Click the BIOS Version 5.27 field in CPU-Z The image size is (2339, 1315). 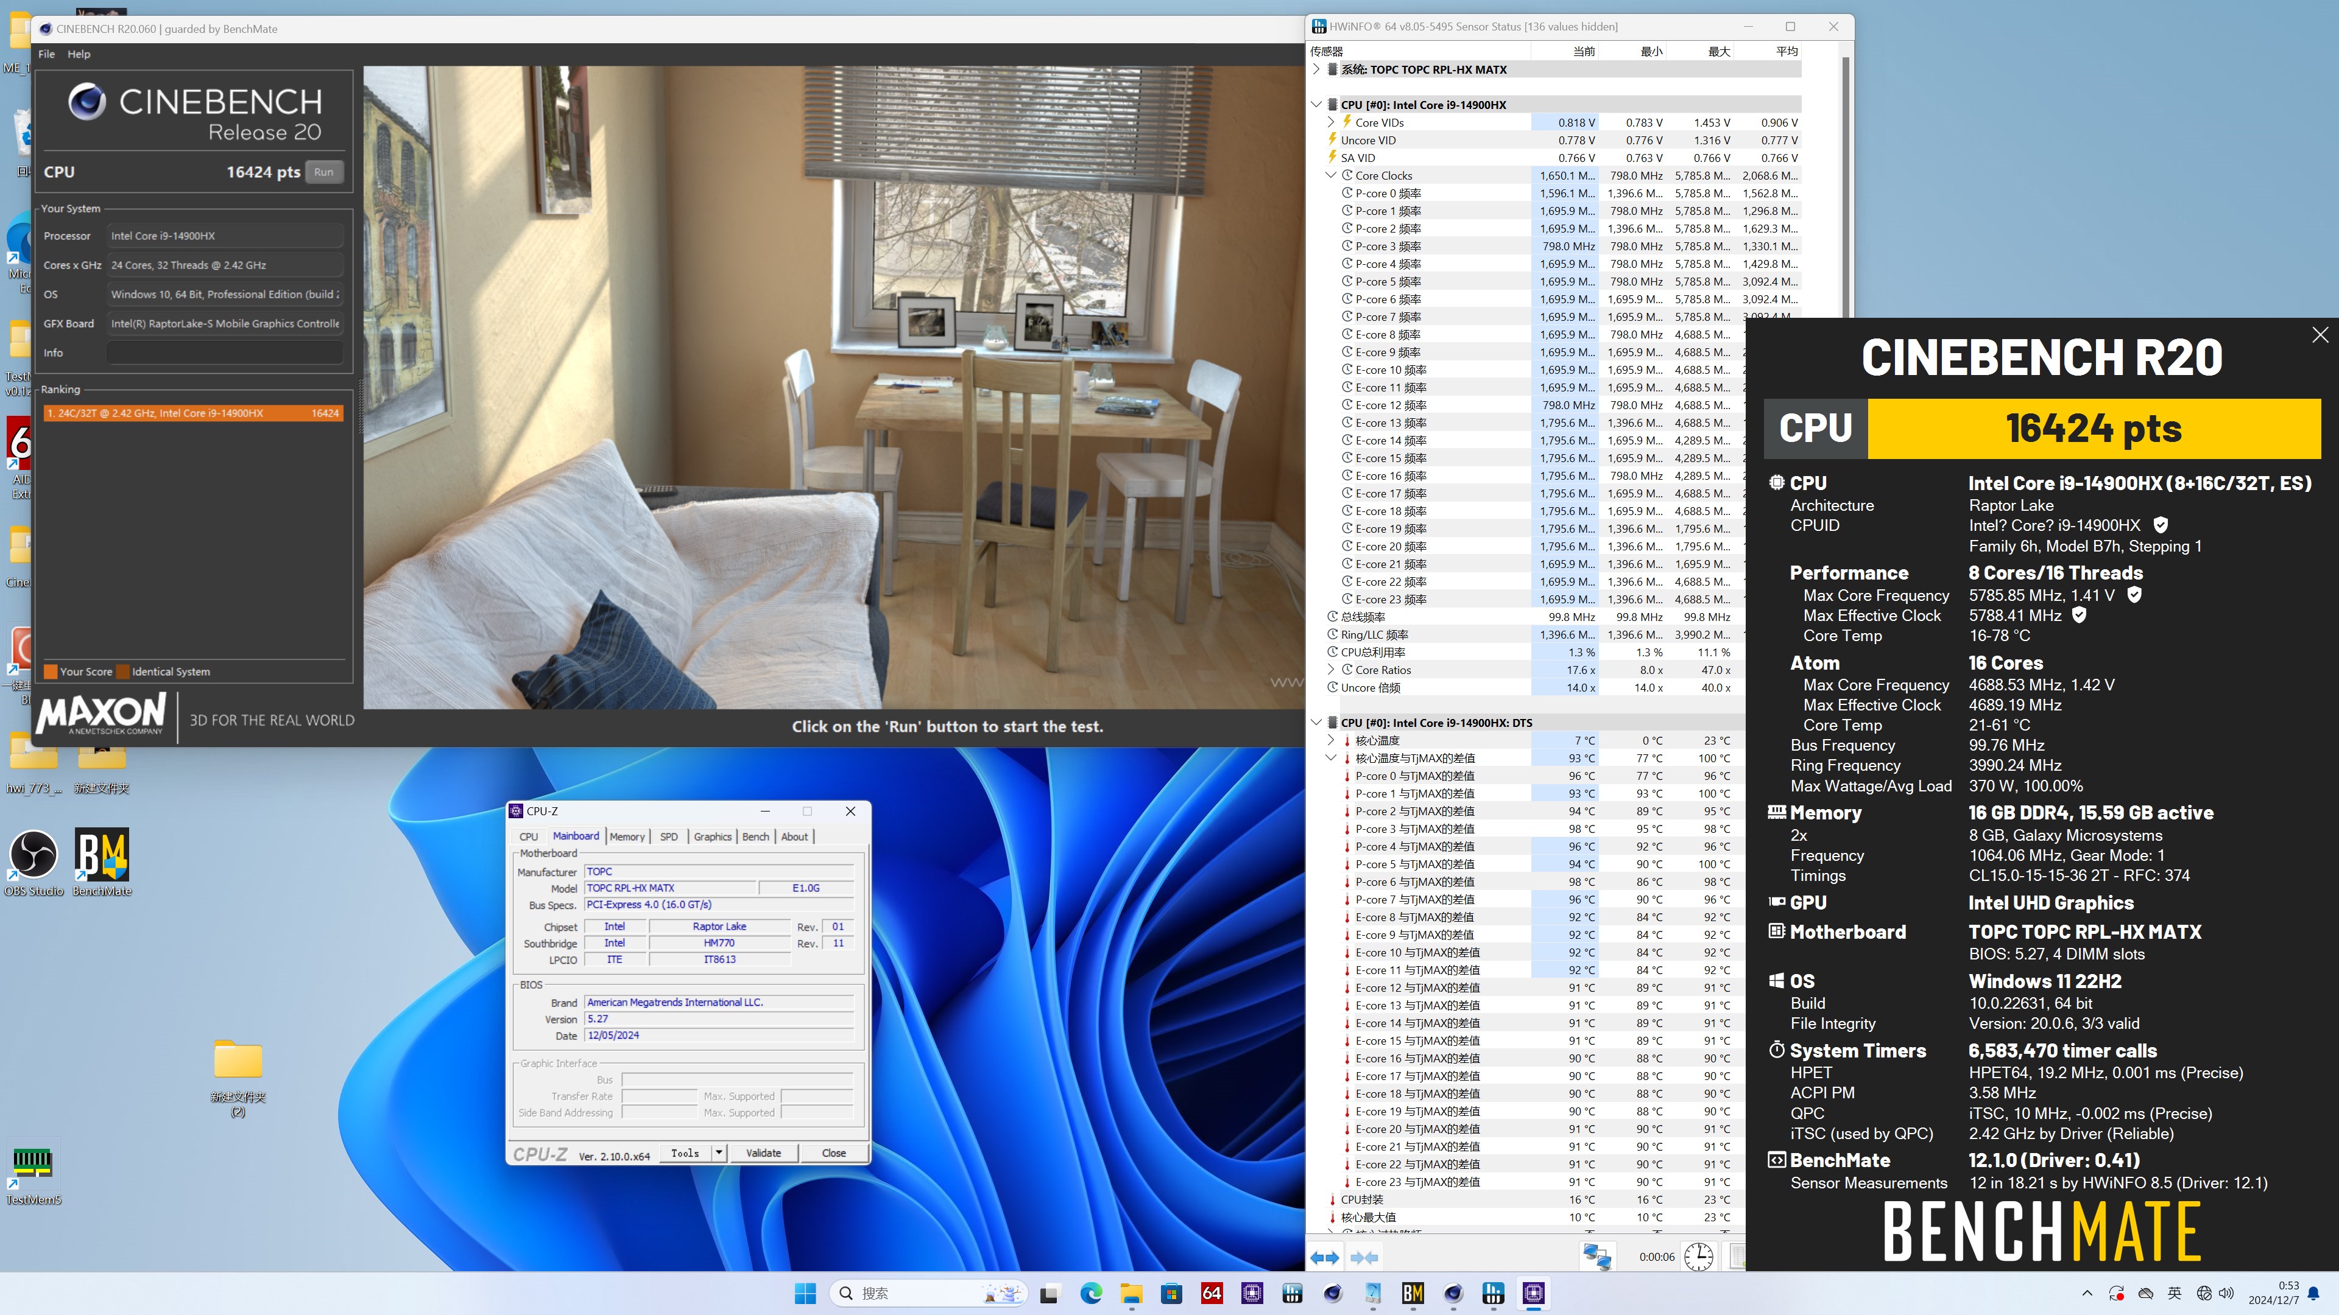point(718,1019)
